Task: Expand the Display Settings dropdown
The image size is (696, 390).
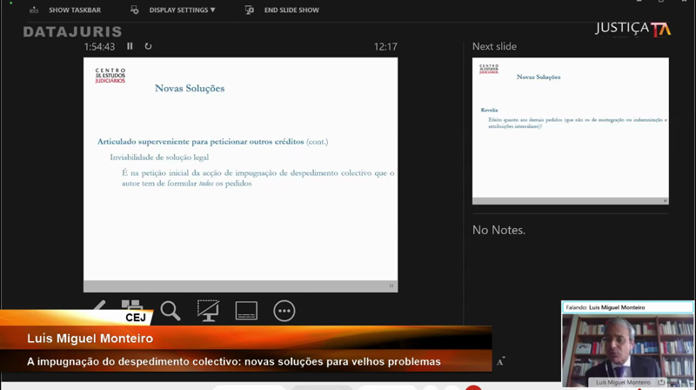Action: [182, 10]
